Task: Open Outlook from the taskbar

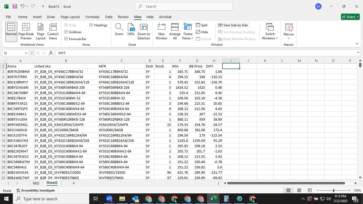Action: (135, 199)
